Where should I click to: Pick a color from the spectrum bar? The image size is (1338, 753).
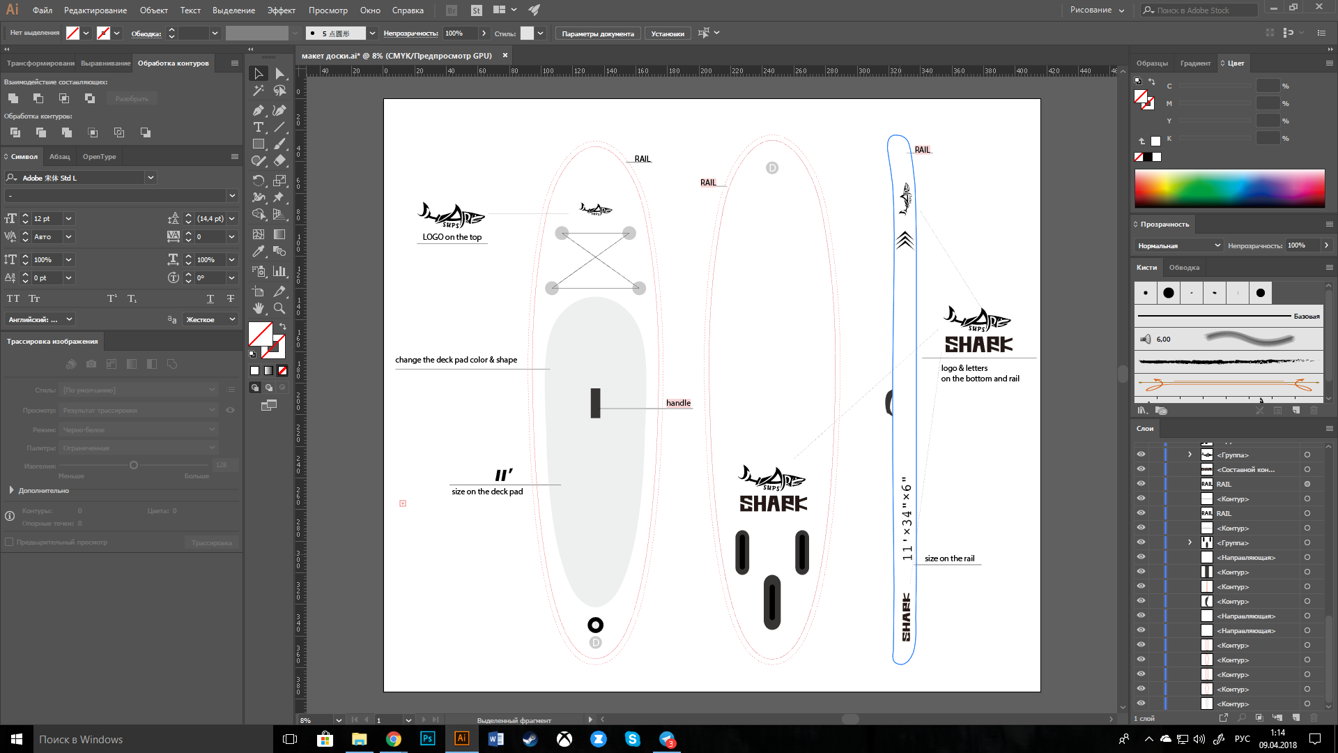1229,188
